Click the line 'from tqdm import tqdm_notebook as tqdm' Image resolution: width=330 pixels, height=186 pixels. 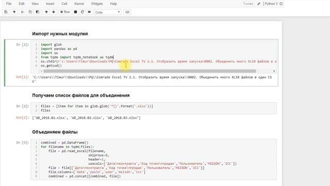tap(77, 57)
